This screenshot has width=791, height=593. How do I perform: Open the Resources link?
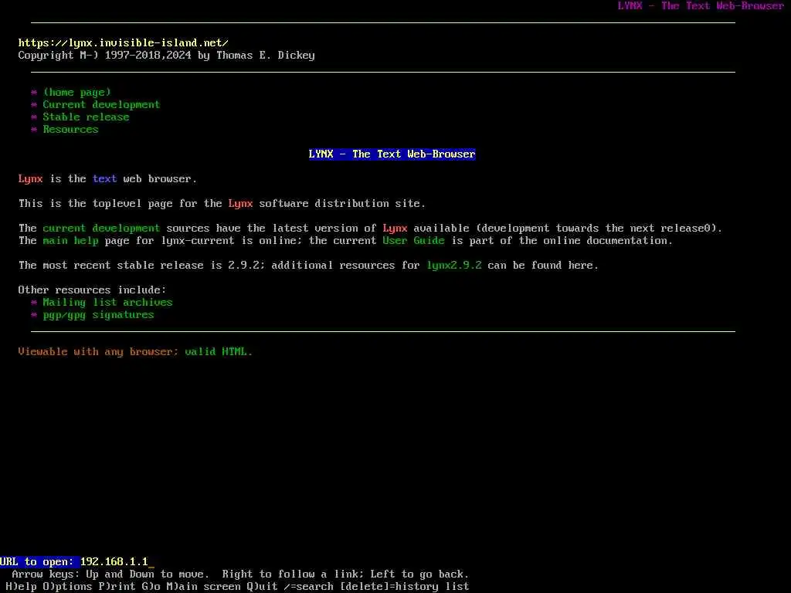pos(70,129)
